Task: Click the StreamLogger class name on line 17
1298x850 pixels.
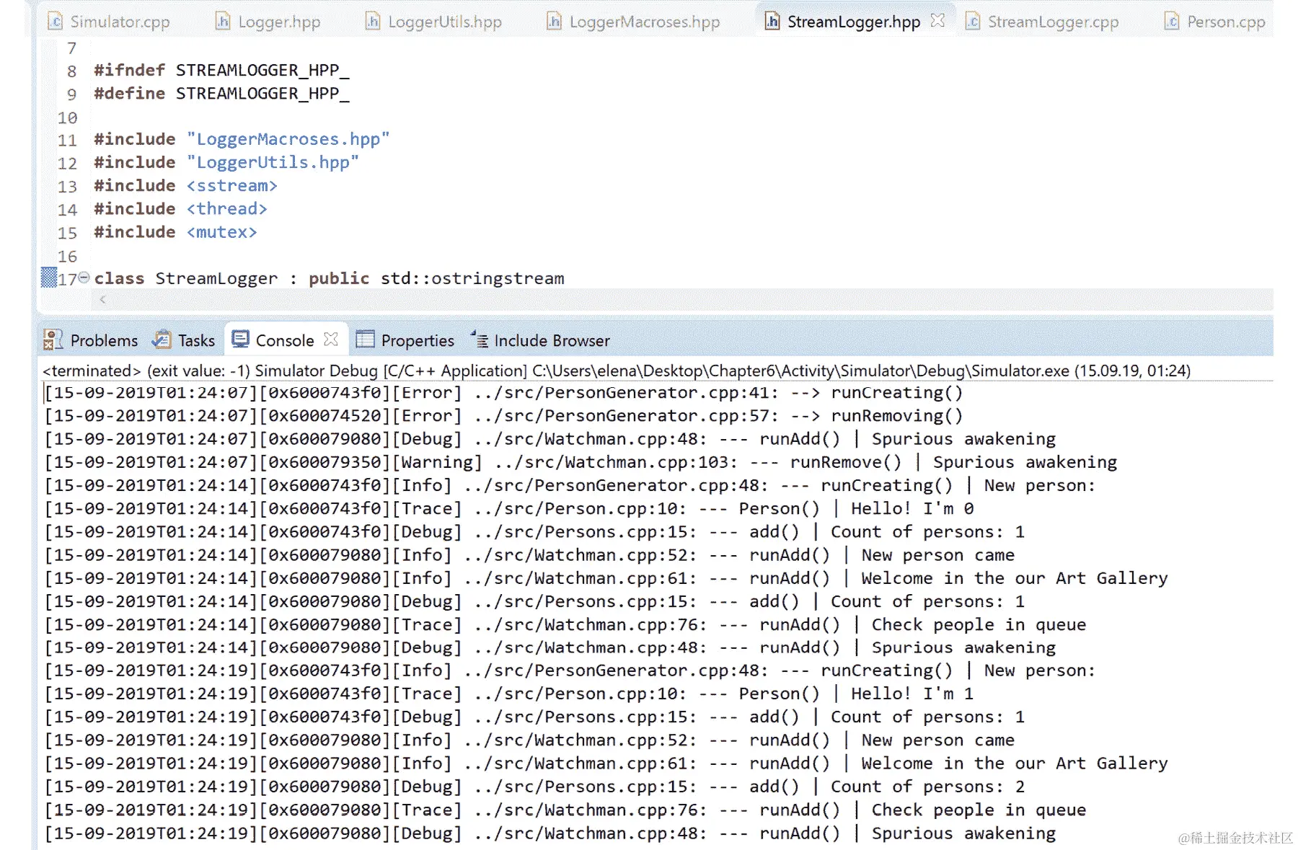Action: point(216,278)
